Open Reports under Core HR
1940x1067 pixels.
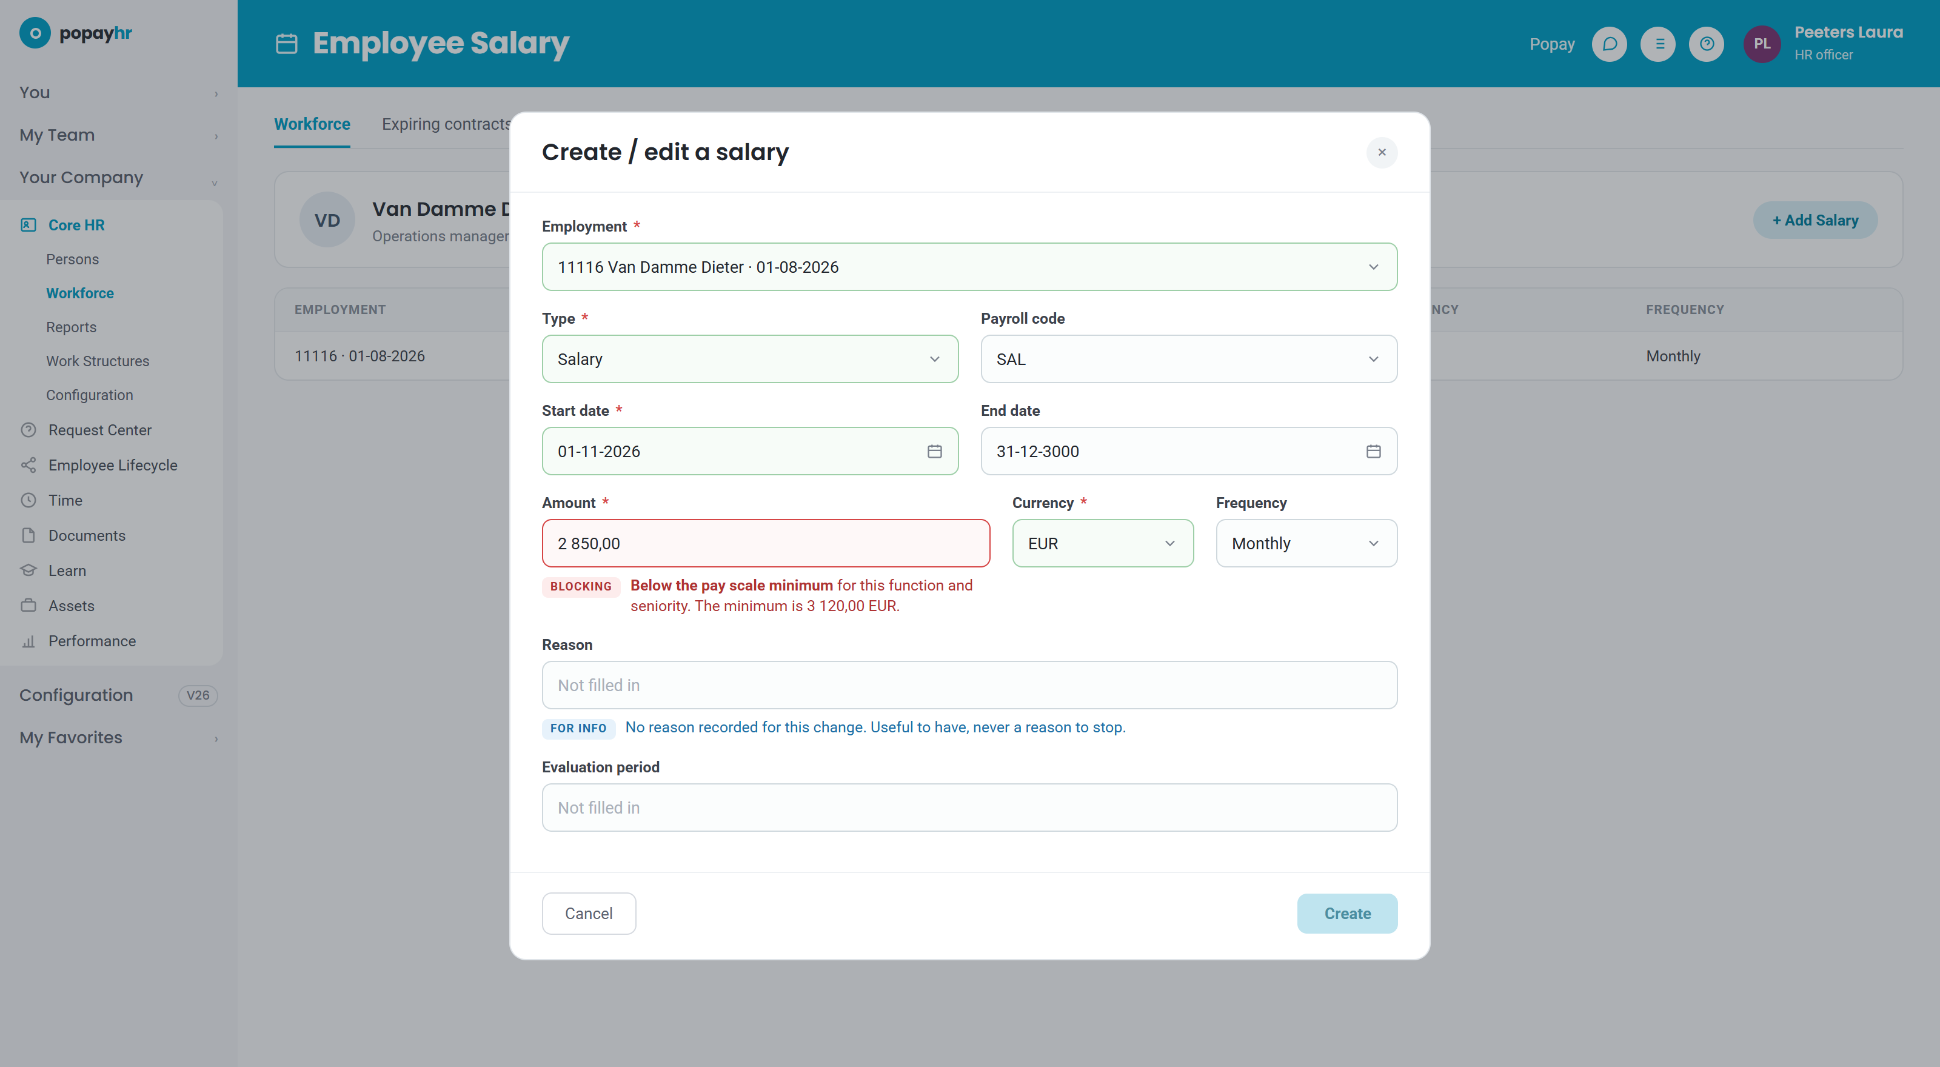point(72,327)
